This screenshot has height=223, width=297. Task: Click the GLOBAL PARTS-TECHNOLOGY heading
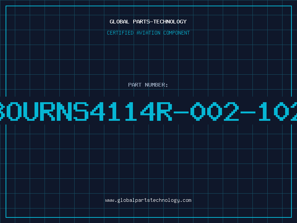148,22
